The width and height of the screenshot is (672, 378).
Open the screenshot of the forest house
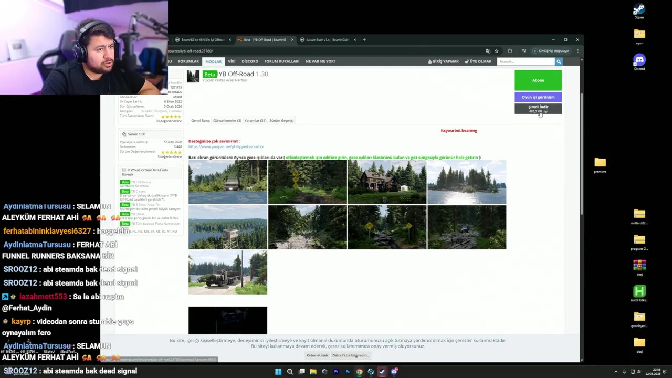(x=387, y=182)
